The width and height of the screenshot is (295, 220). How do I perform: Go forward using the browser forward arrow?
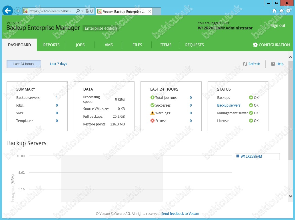click(x=17, y=11)
